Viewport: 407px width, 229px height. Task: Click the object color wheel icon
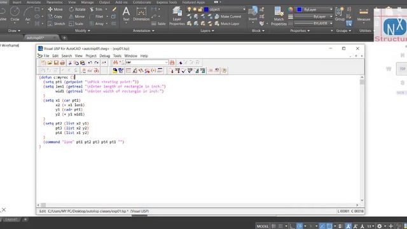click(x=291, y=10)
